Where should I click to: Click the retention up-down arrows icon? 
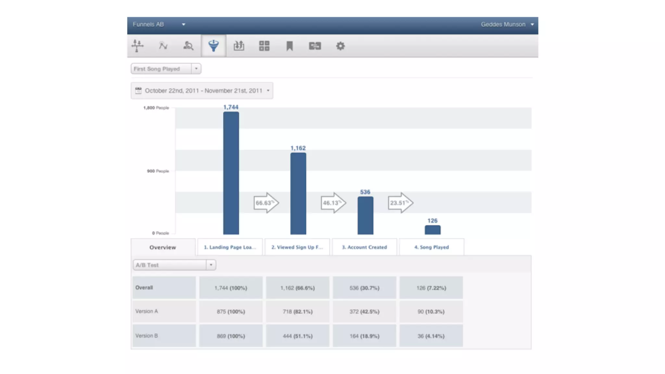click(x=239, y=46)
